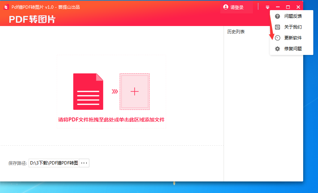Image resolution: width=318 pixels, height=193 pixels.
Task: Minimize the PDF转图片 window
Action: point(278,7)
